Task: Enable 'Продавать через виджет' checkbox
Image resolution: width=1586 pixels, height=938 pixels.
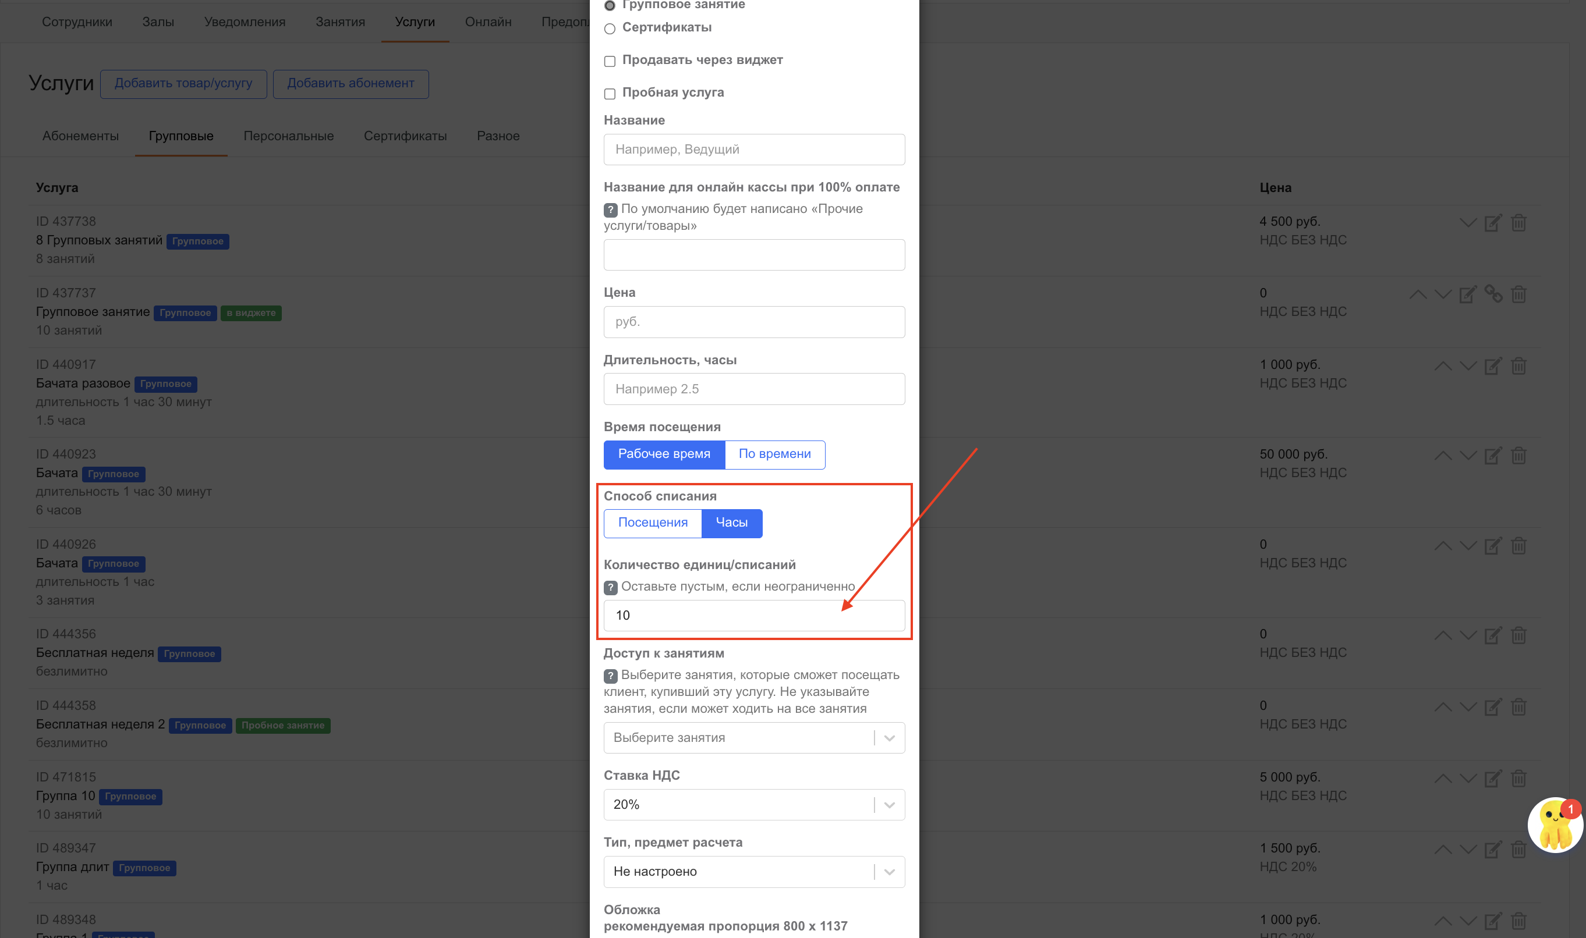Action: (x=610, y=61)
